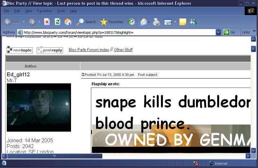Expand the Edit dropdown arrow

pyautogui.click(x=175, y=22)
